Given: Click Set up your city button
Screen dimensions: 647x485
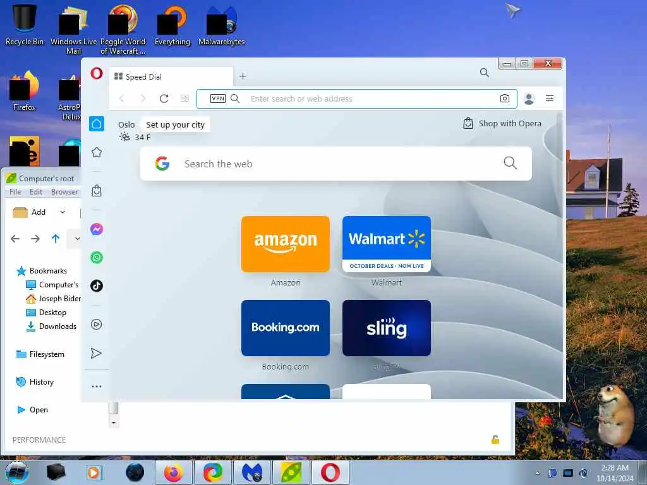Looking at the screenshot, I should click(176, 124).
